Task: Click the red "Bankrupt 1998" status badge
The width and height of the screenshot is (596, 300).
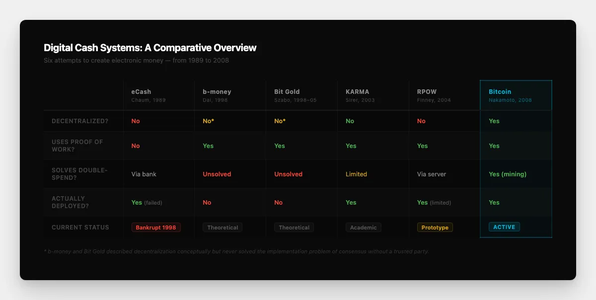Action: [156, 227]
